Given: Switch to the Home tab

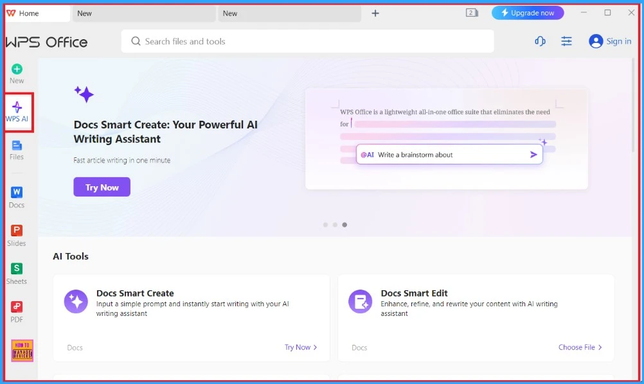Looking at the screenshot, I should point(37,13).
